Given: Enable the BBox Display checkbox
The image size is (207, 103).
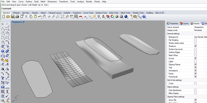Looking at the screenshot, I should [x=195, y=93].
